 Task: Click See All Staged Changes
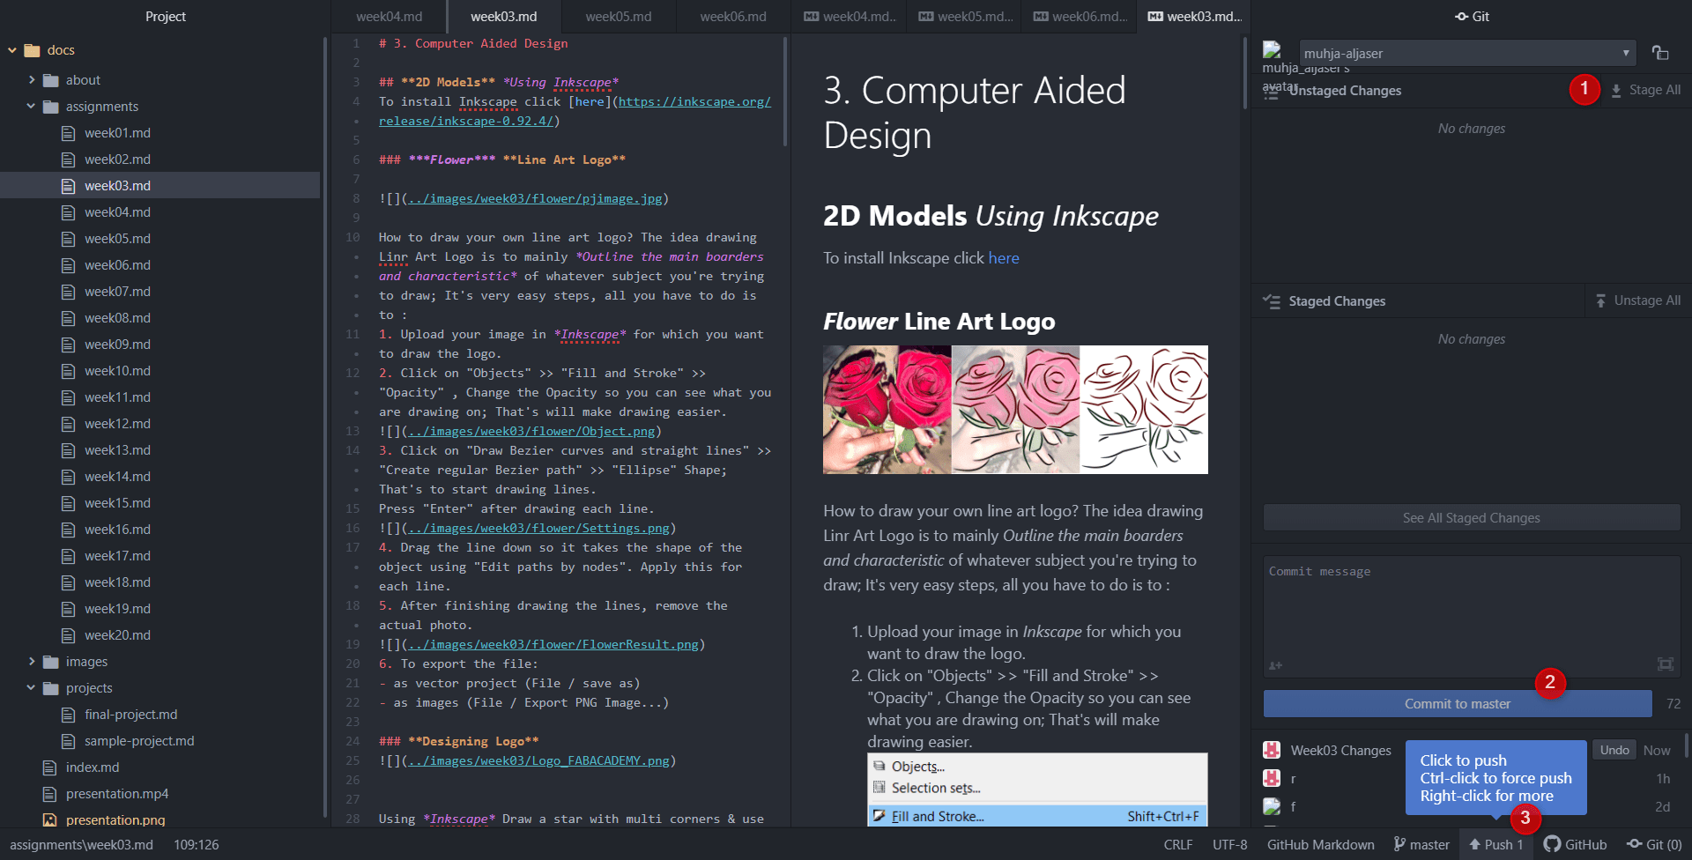(1472, 518)
